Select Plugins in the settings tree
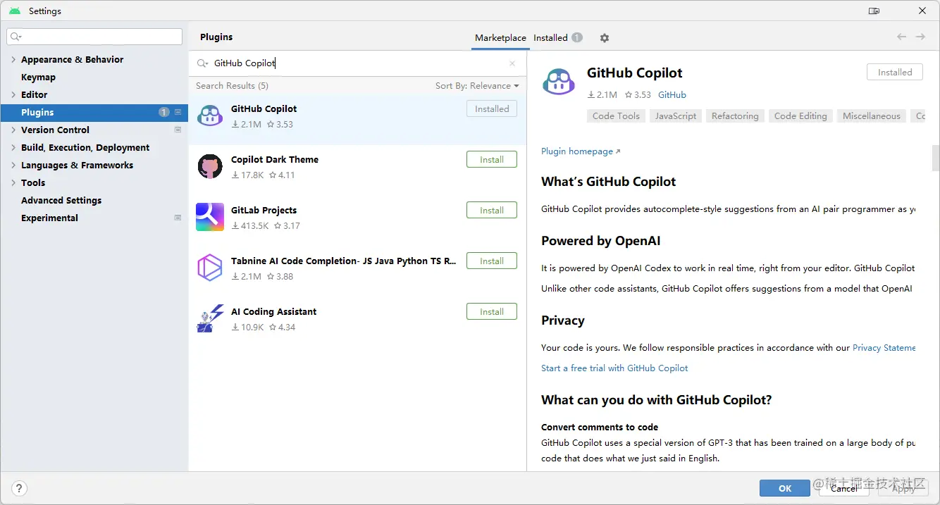The width and height of the screenshot is (940, 505). tap(94, 112)
